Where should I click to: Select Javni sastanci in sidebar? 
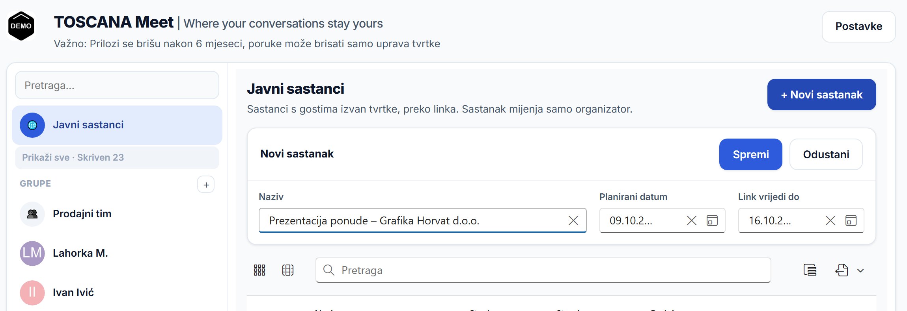(117, 125)
